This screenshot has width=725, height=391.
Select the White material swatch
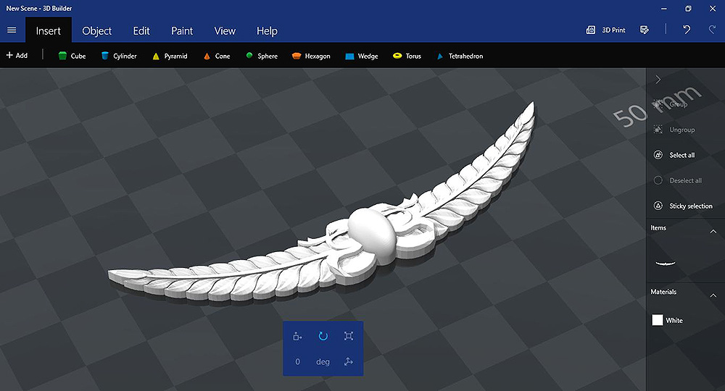coord(658,320)
